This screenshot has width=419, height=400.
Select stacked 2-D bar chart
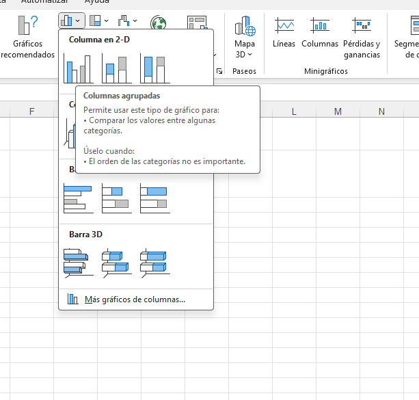coord(117,198)
